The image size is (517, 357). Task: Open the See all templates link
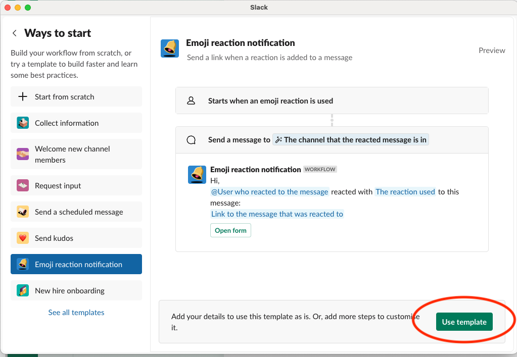[76, 312]
